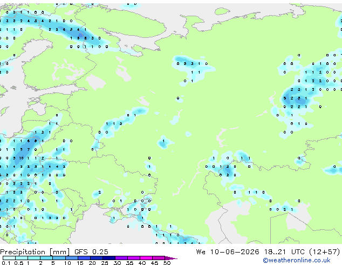The image size is (342, 265).
Task: Click the legend tick label '0.1'
Action: pos(6,263)
